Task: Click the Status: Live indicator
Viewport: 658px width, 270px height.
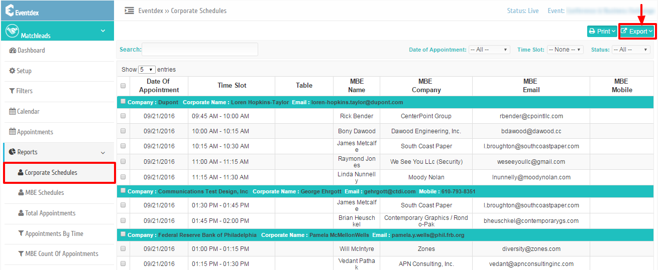Action: point(522,11)
